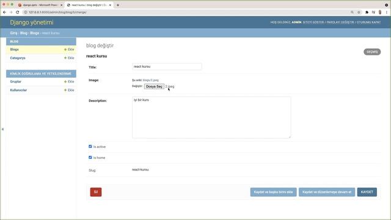This screenshot has width=391, height=220.
Task: Open the browser extensions puzzle icon
Action: pos(367,12)
